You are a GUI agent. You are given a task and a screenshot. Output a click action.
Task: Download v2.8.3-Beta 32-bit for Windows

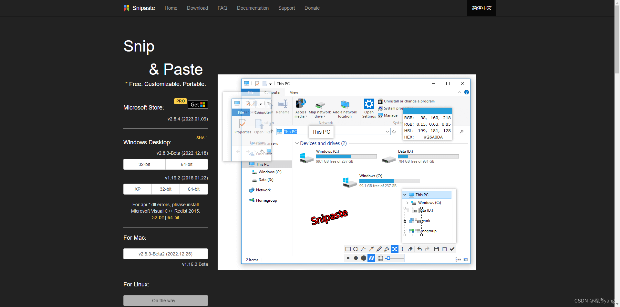[x=144, y=164]
